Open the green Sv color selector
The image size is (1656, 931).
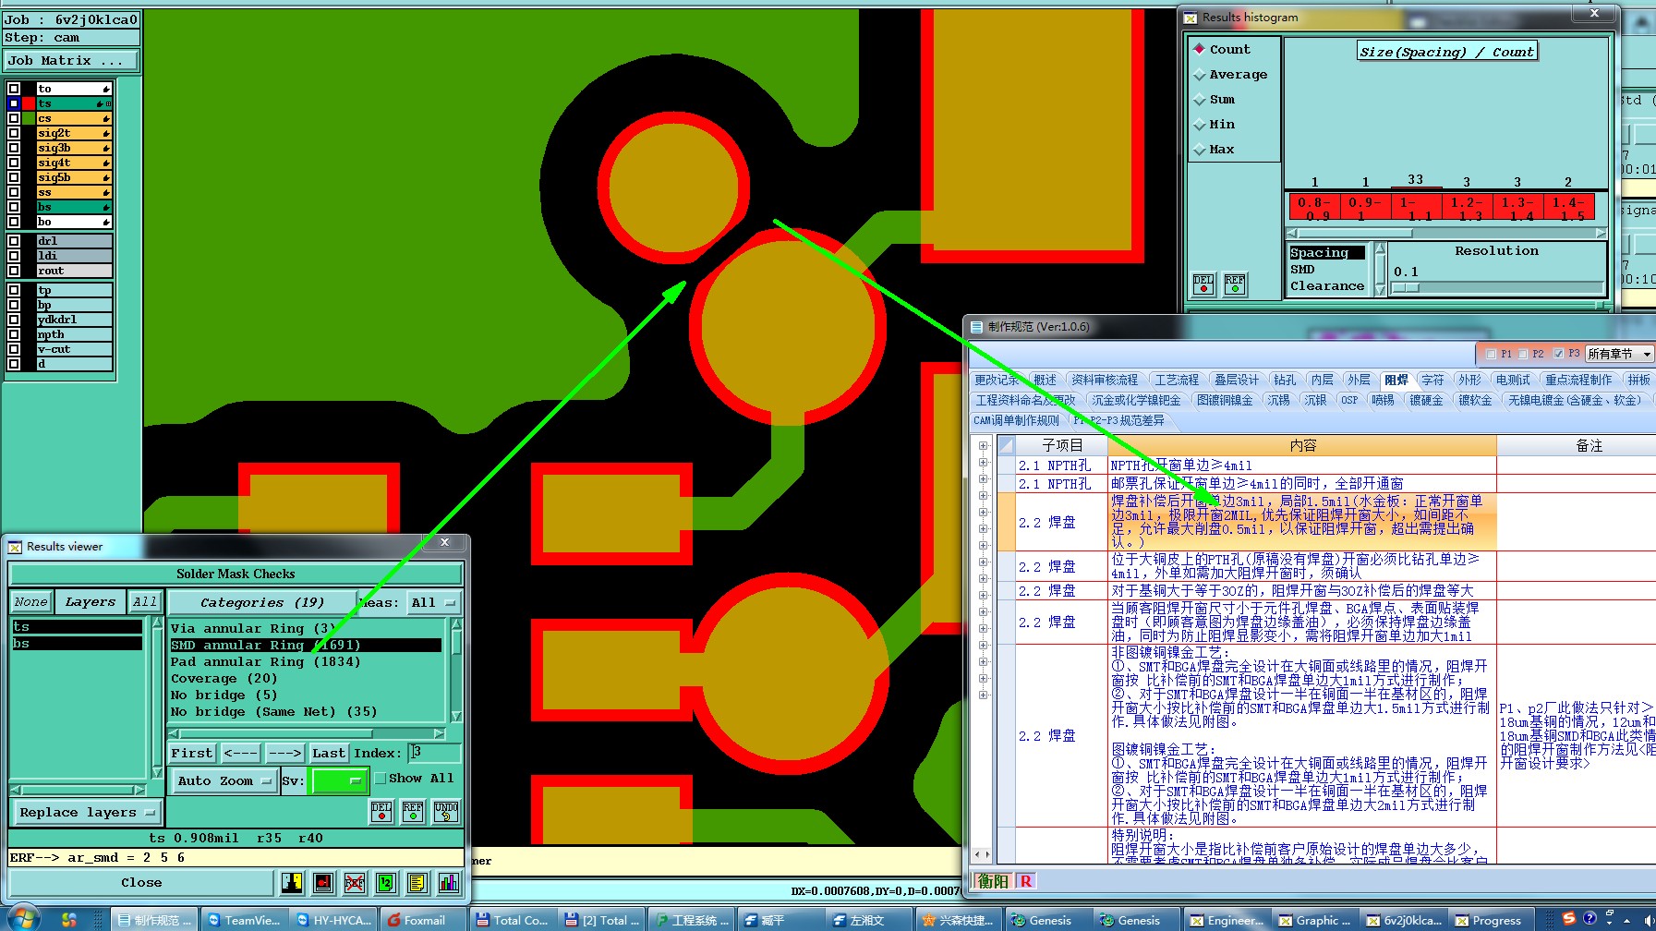(x=339, y=781)
